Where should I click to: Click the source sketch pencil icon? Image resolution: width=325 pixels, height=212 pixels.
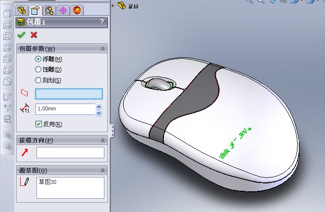coord(25,181)
